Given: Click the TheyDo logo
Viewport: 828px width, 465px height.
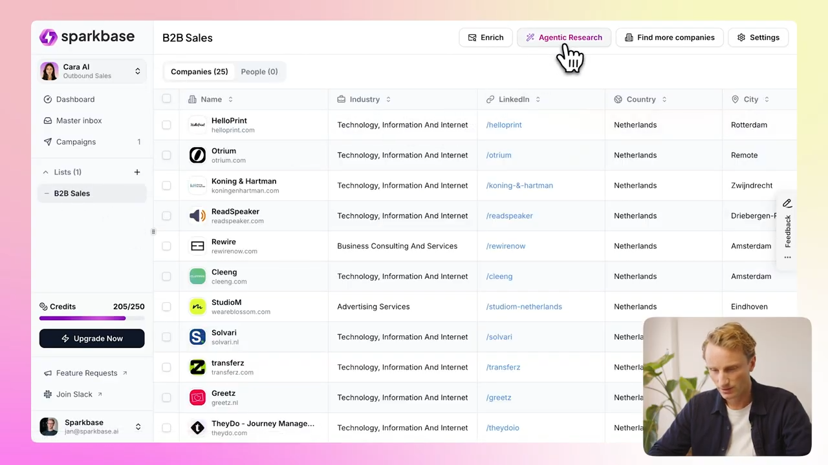Looking at the screenshot, I should pyautogui.click(x=197, y=428).
